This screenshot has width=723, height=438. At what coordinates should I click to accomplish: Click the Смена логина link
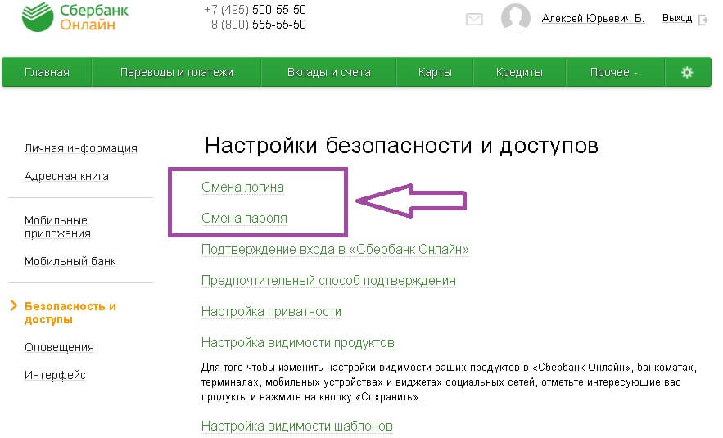point(242,187)
